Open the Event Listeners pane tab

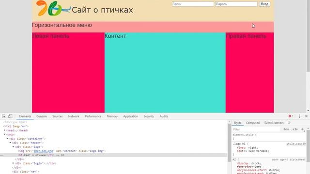(x=274, y=123)
